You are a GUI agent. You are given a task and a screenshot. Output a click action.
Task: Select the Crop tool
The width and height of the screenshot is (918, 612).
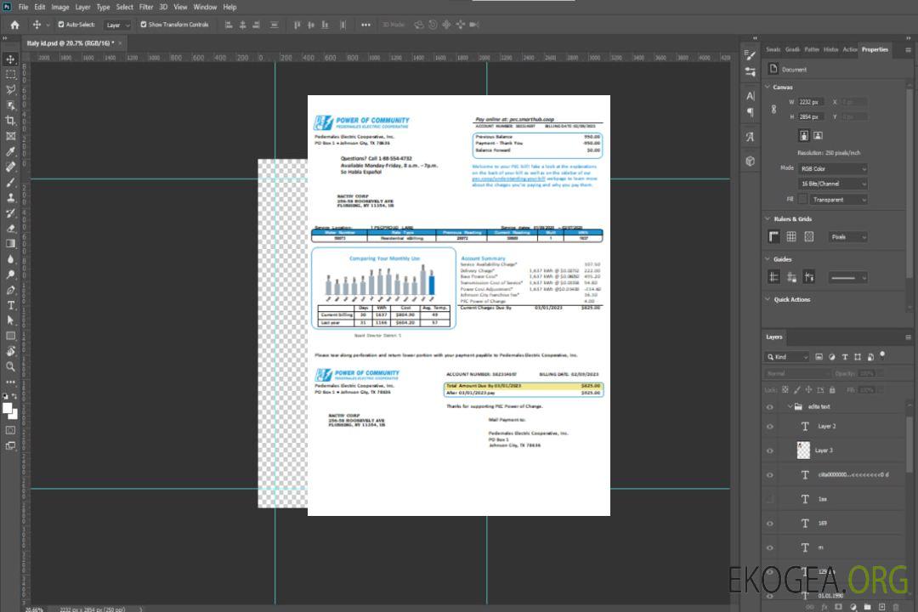[11, 121]
